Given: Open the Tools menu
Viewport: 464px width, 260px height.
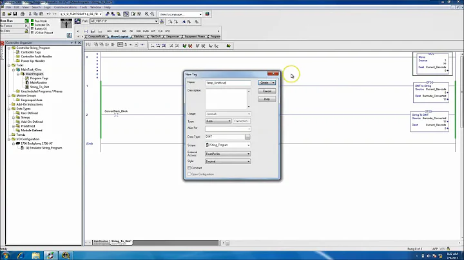Looking at the screenshot, I should [83, 7].
